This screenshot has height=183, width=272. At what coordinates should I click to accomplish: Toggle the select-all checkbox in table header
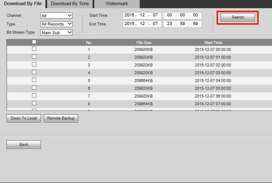click(34, 42)
